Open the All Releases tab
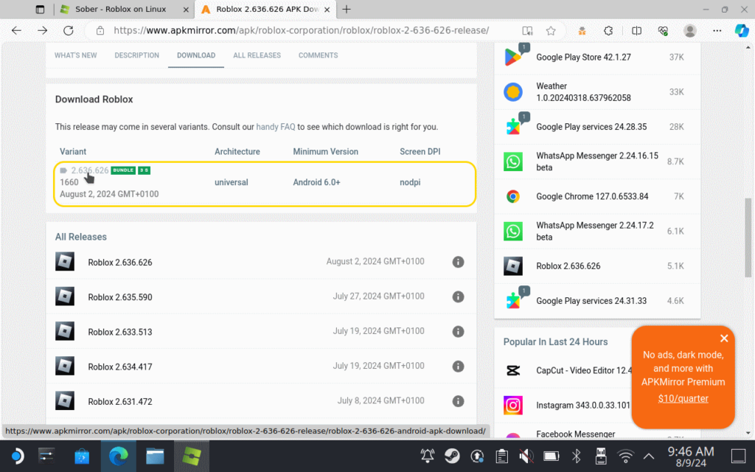The image size is (755, 472). coord(257,55)
